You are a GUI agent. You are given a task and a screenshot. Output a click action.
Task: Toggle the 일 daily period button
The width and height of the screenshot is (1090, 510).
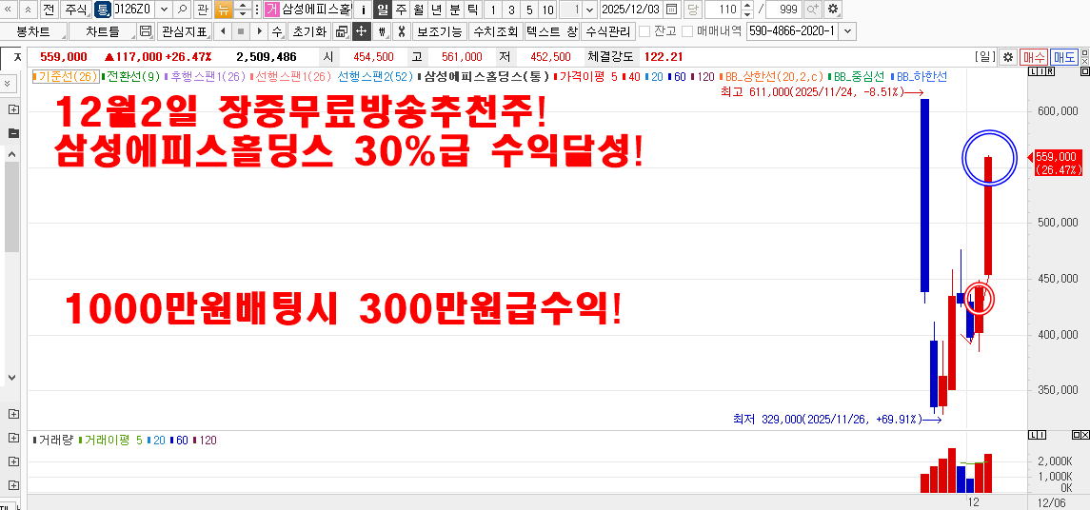point(383,10)
